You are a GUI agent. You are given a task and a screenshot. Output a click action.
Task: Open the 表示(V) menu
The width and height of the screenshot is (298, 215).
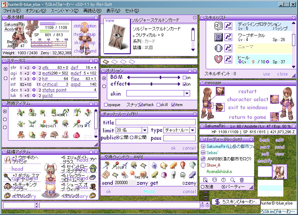[113, 11]
